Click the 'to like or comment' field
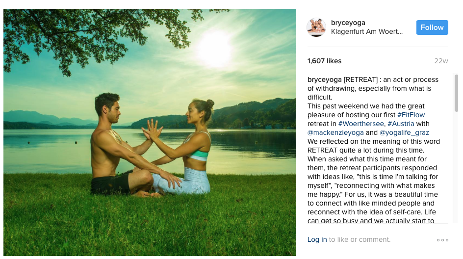This screenshot has height=259, width=463. (x=360, y=239)
